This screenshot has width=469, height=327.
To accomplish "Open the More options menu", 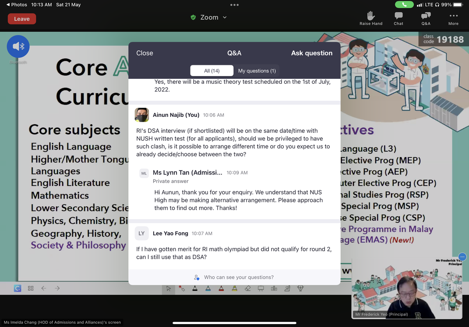I will click(453, 18).
